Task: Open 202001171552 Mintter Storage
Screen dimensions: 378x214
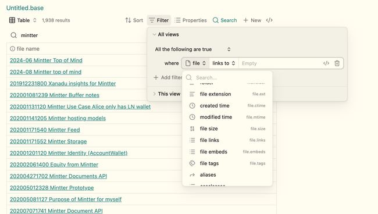Action: coord(48,141)
